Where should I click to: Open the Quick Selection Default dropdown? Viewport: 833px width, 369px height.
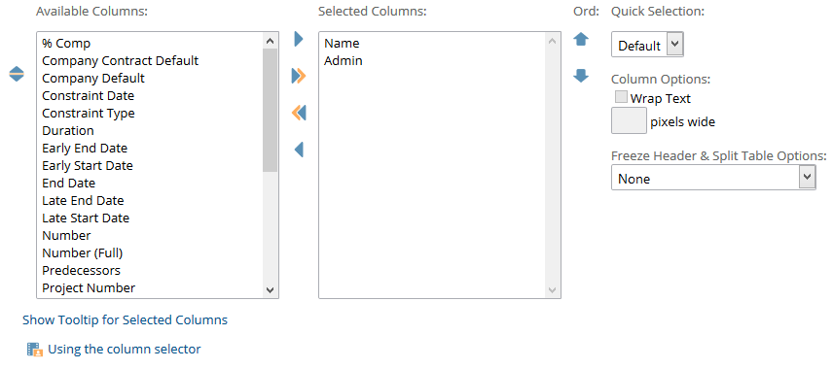647,45
